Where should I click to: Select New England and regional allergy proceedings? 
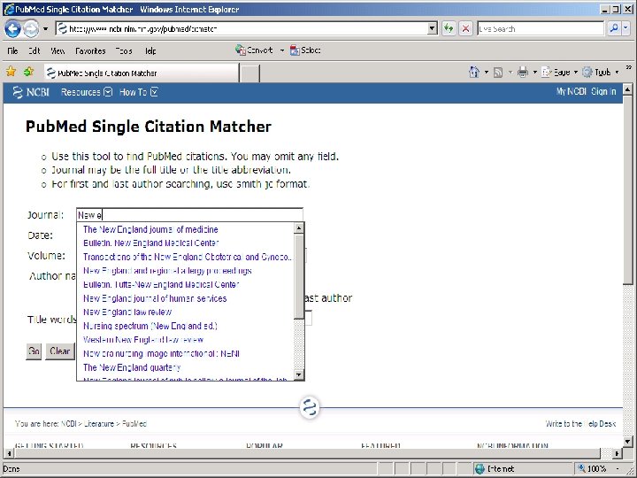pyautogui.click(x=167, y=271)
